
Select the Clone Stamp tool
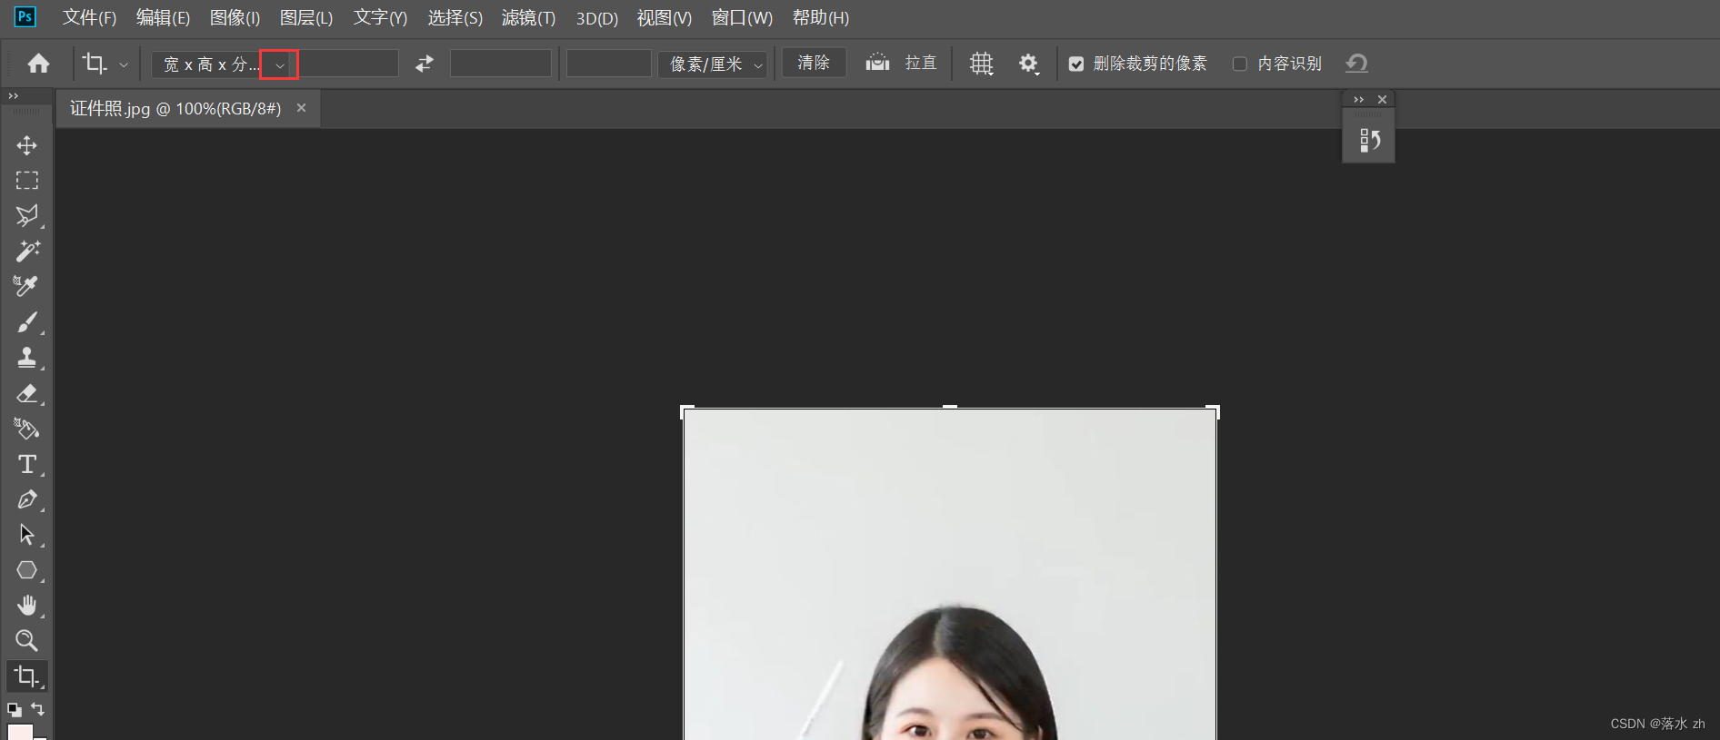[26, 358]
